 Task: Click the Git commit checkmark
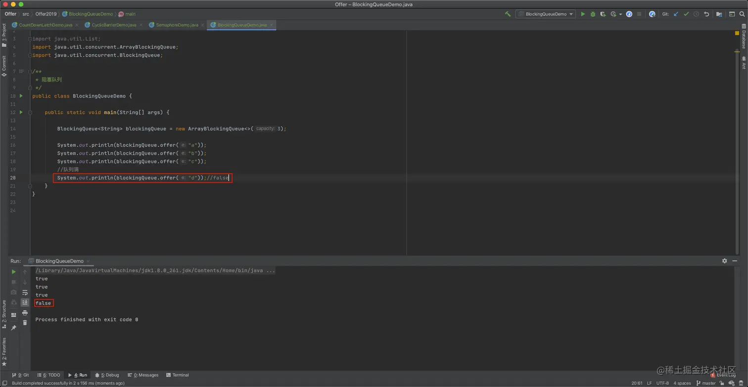click(x=686, y=14)
